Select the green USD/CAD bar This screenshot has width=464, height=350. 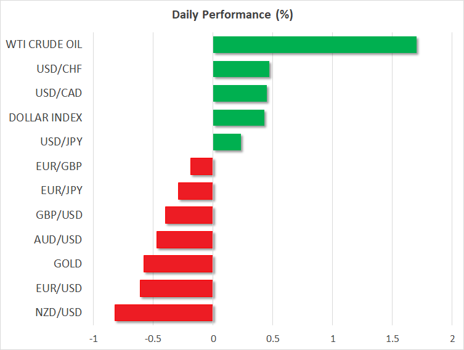240,93
